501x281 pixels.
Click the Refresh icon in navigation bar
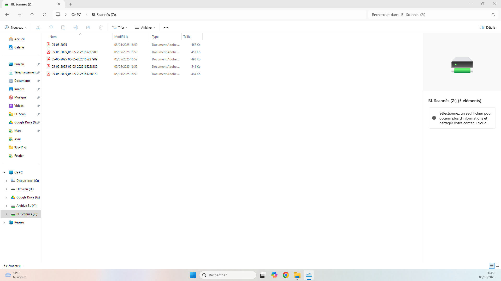pyautogui.click(x=45, y=15)
